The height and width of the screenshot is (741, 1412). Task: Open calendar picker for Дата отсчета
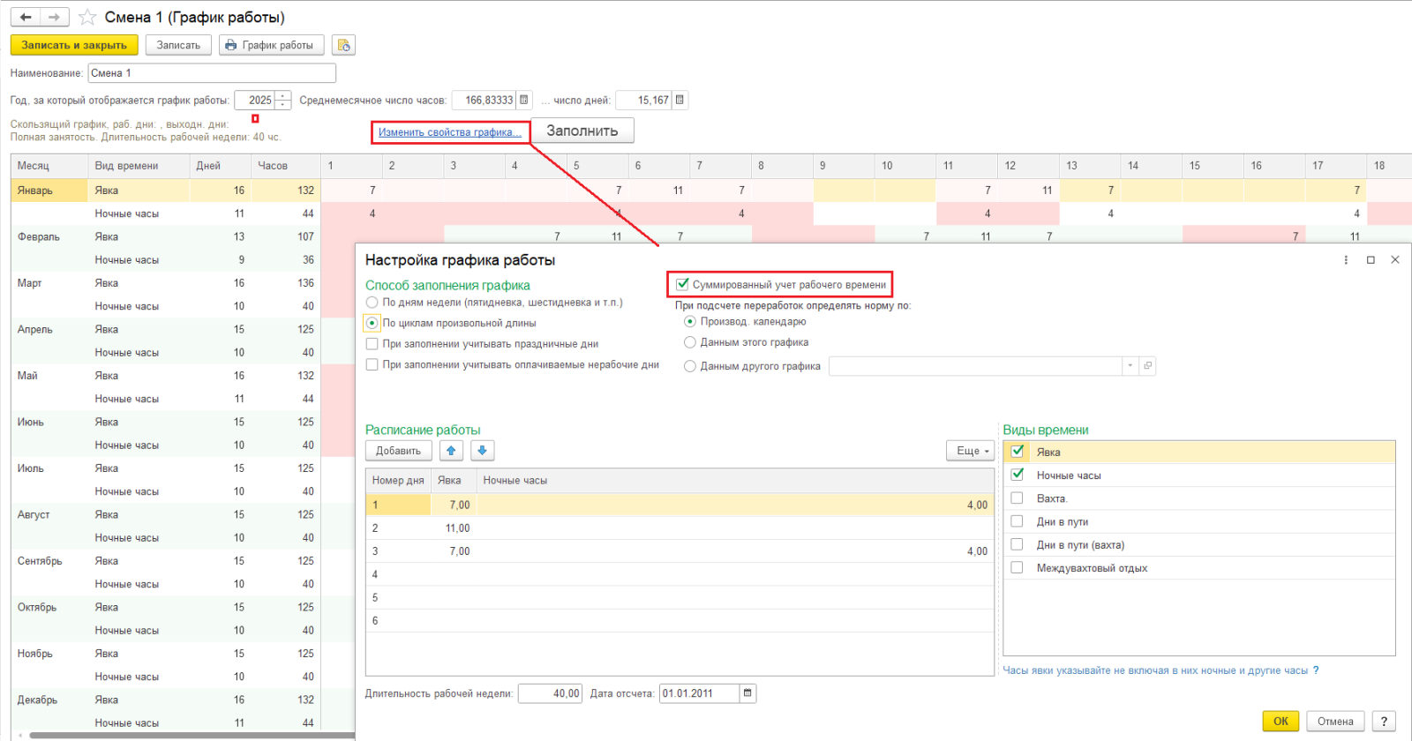pyautogui.click(x=747, y=693)
